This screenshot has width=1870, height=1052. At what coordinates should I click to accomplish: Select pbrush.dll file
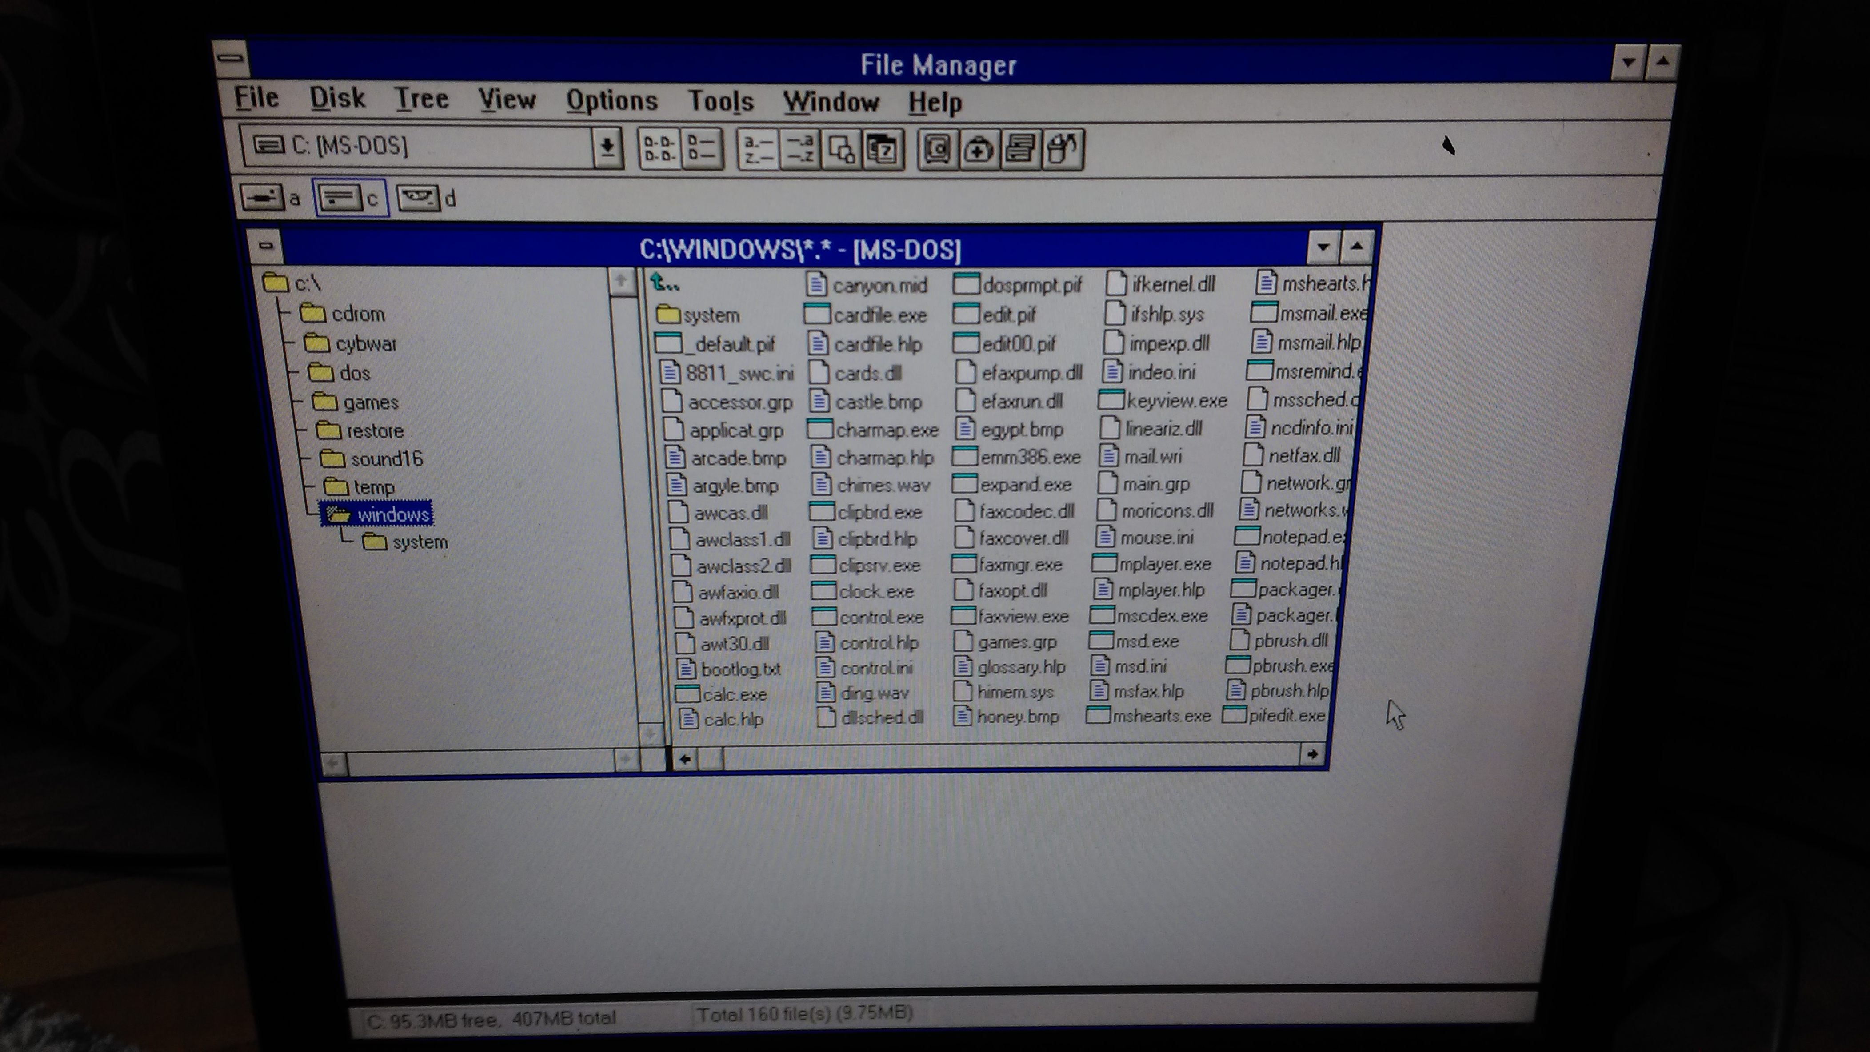click(1280, 640)
